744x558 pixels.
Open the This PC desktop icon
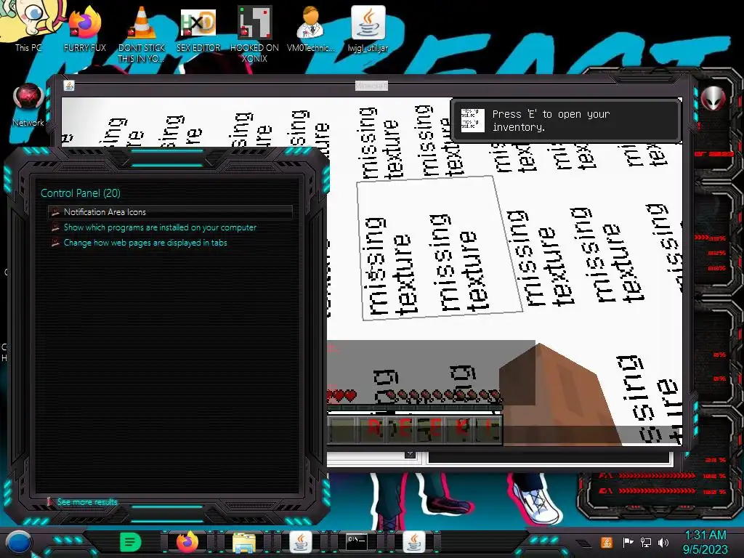28,26
